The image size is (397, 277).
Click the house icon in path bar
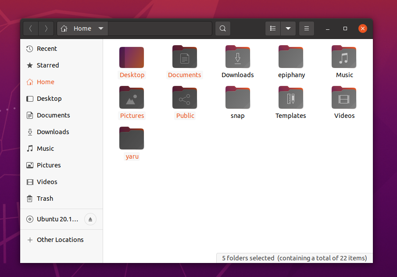coord(64,28)
